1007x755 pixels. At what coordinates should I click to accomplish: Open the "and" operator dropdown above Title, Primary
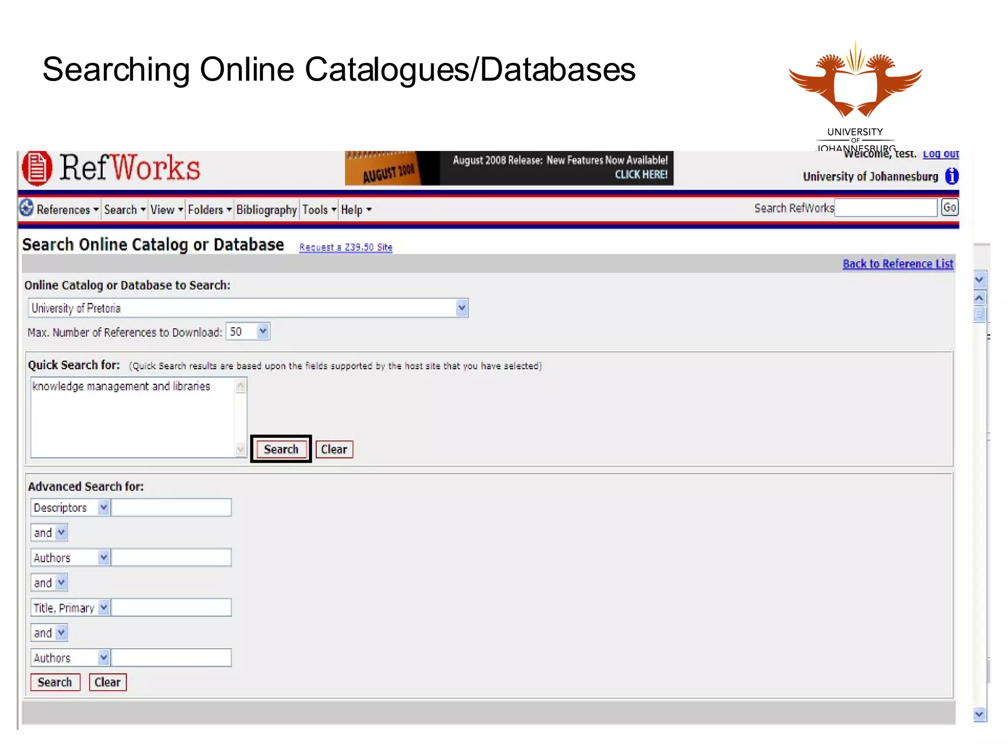49,583
